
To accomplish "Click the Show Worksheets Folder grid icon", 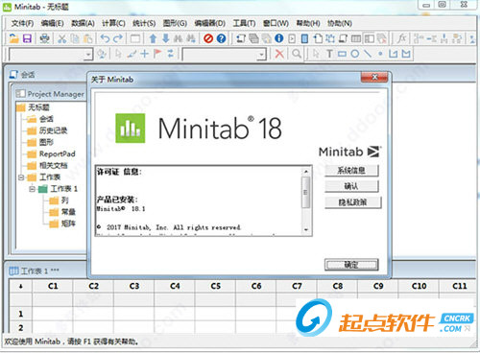I will coord(356,38).
